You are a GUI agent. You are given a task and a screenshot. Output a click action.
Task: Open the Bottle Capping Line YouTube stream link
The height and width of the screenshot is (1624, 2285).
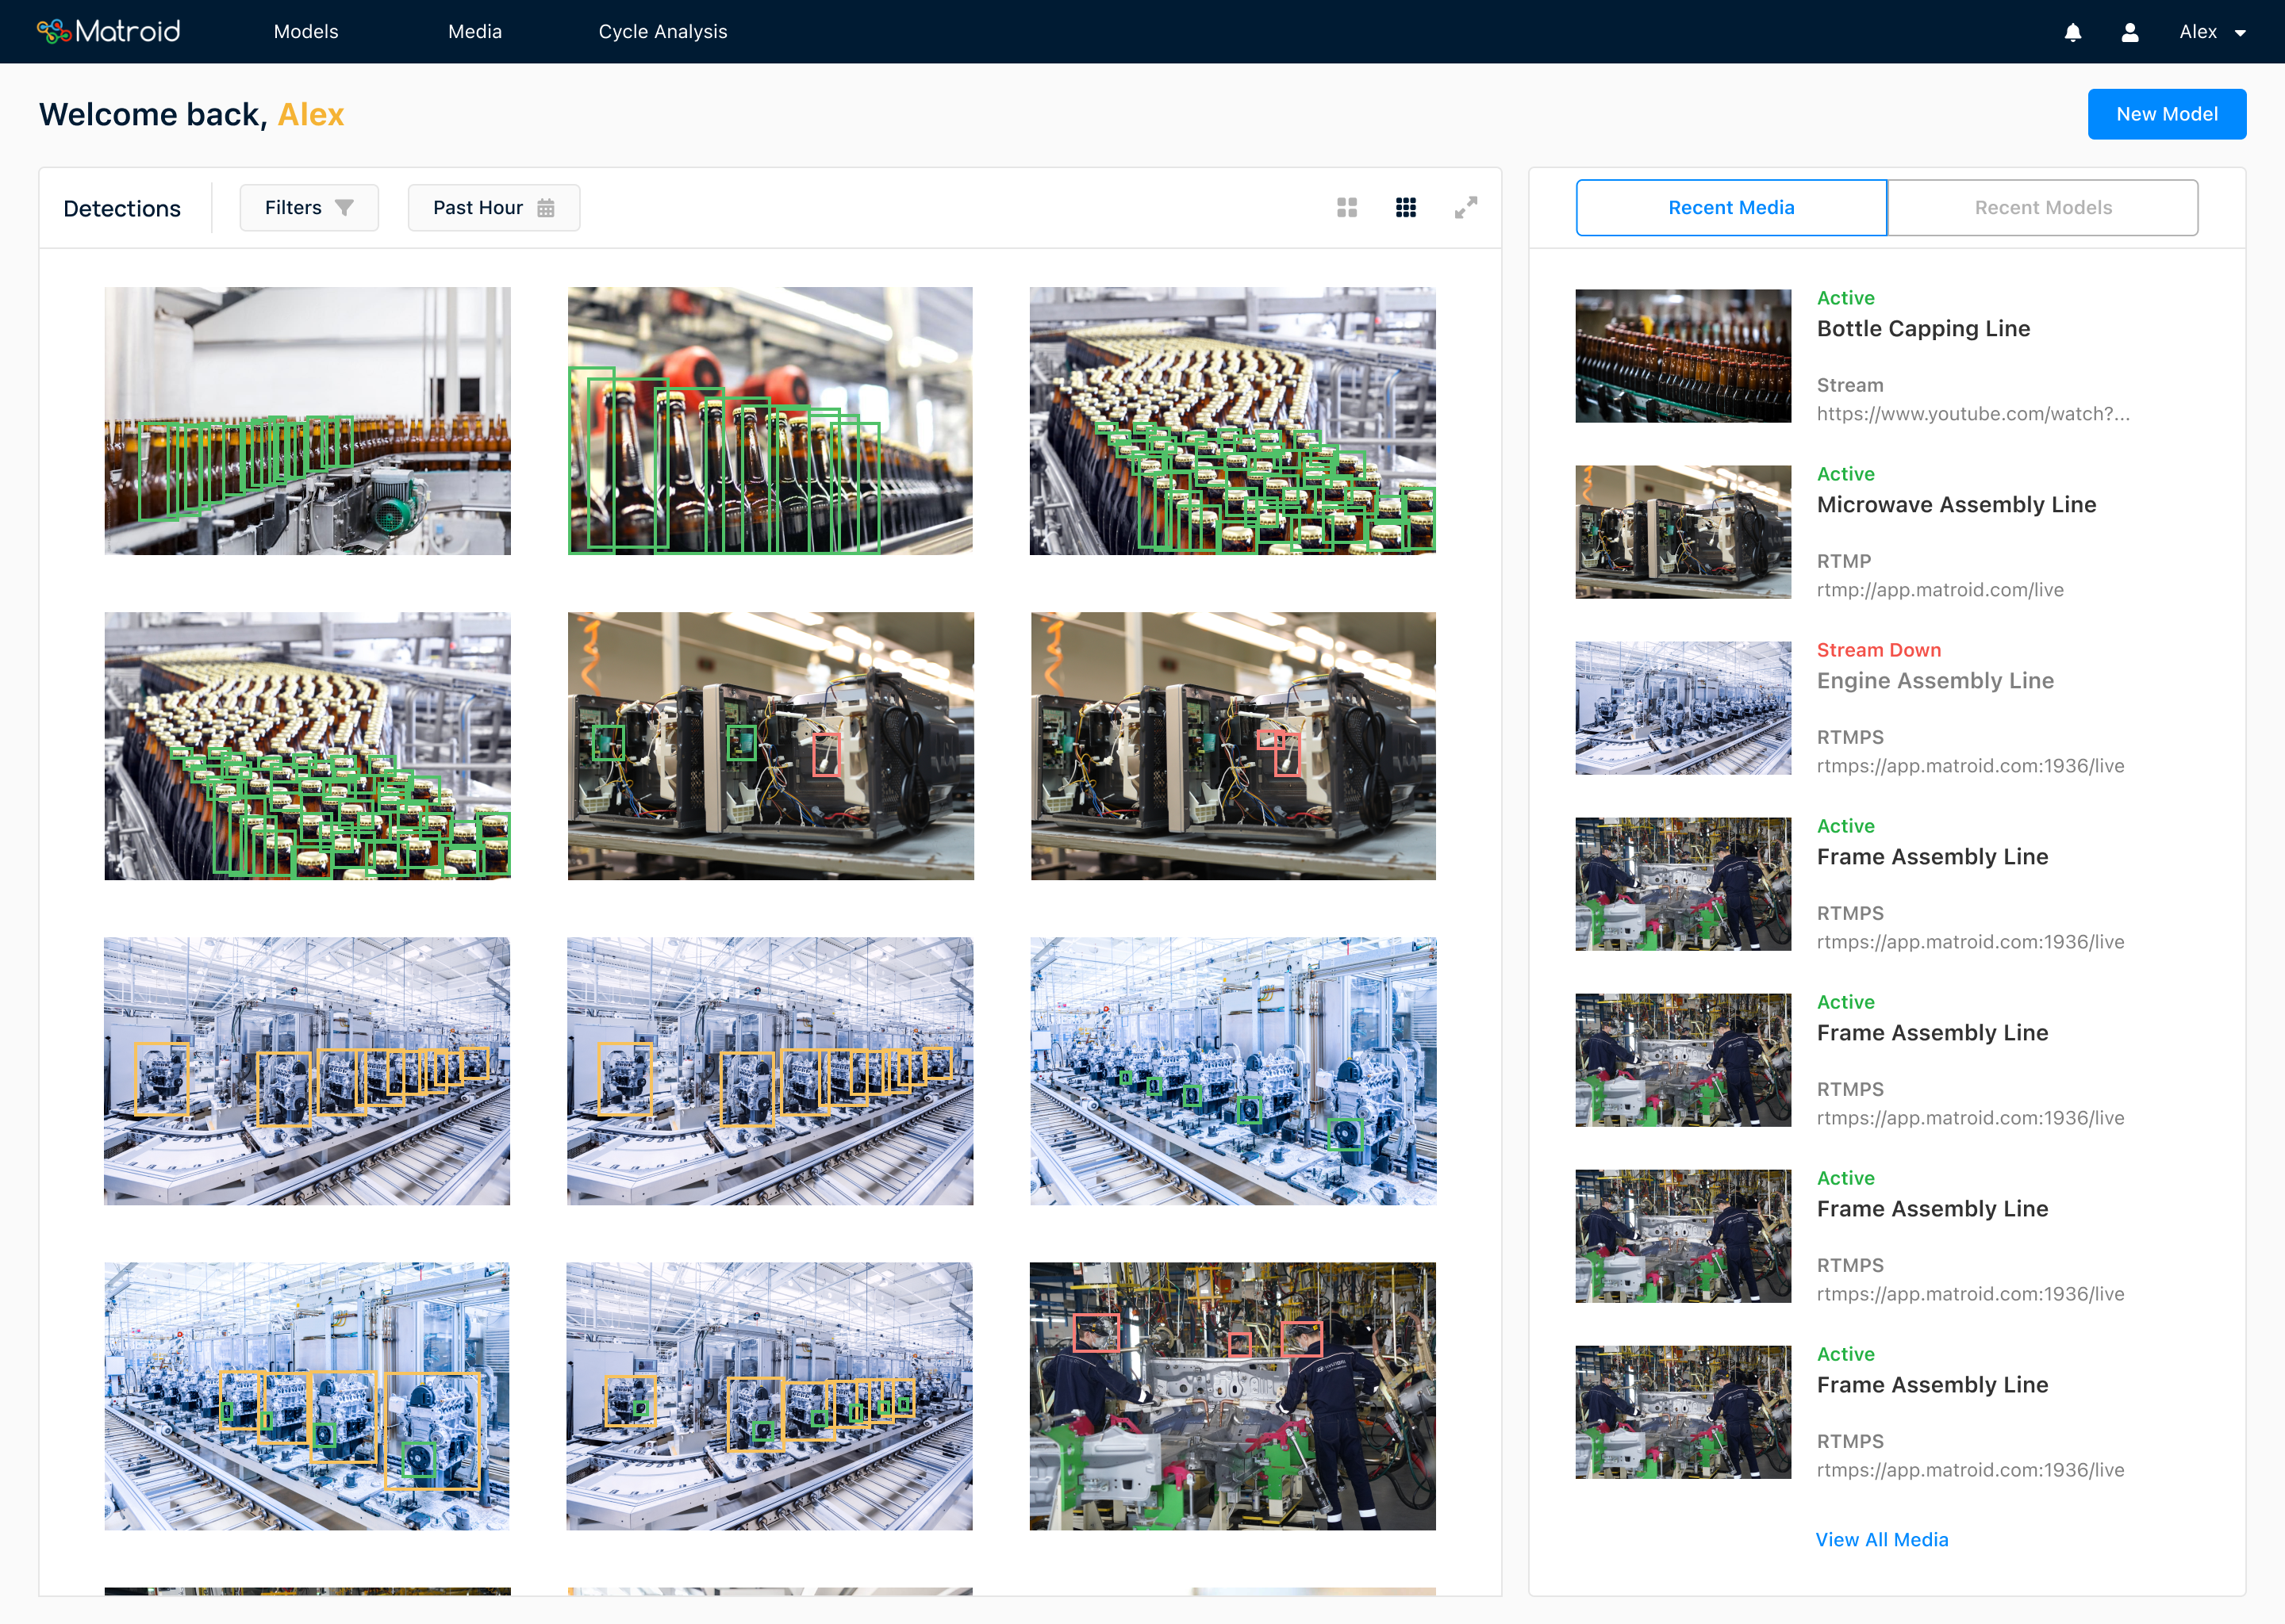[1972, 413]
